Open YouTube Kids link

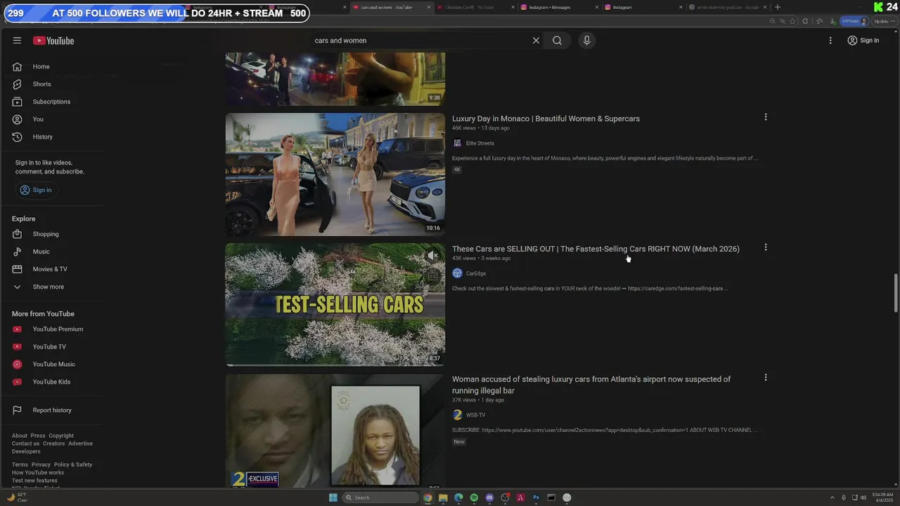click(53, 382)
